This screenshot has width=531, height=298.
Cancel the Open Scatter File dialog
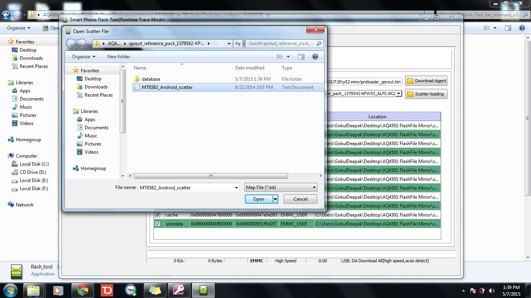pos(300,199)
